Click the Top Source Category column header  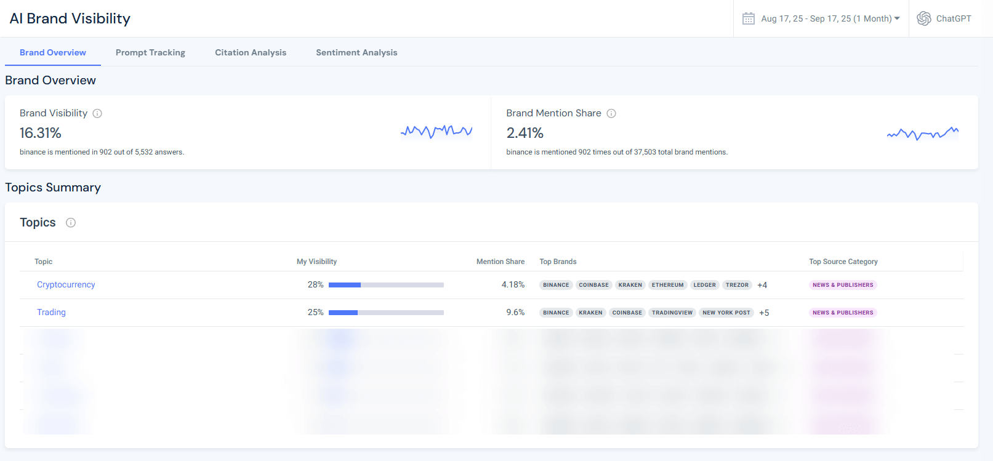843,262
